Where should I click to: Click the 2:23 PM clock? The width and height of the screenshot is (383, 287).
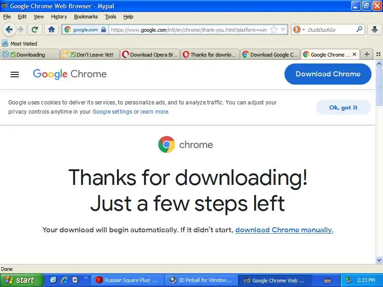[366, 280]
